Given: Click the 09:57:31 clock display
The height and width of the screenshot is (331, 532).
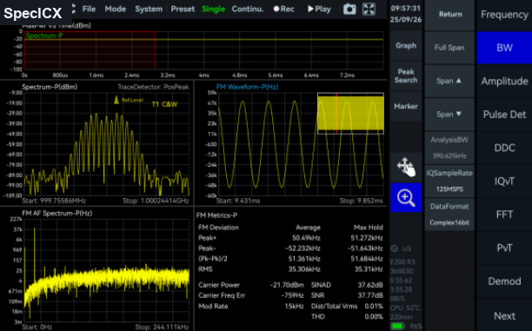Looking at the screenshot, I should pos(405,8).
